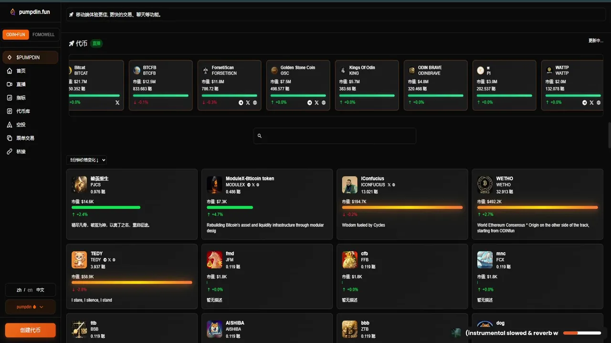
Task: Click the 桥接 bridge link icon in sidebar
Action: coord(10,151)
